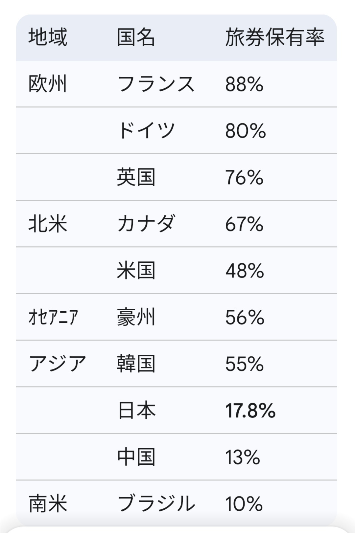Viewport: 355px width, 533px height.
Task: Click the 88% value cell
Action: point(244,84)
